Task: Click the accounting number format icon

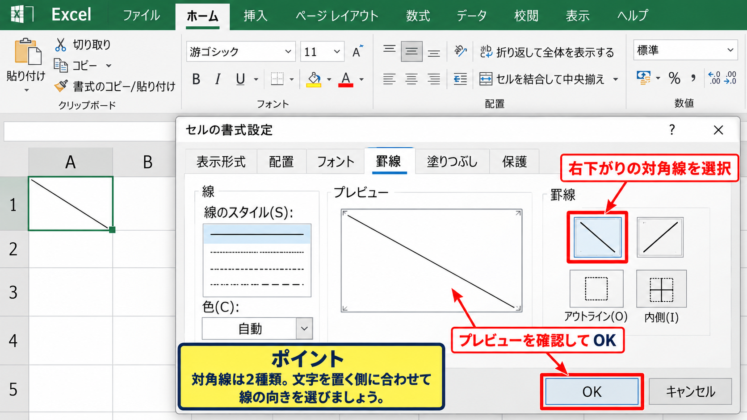Action: coord(643,78)
